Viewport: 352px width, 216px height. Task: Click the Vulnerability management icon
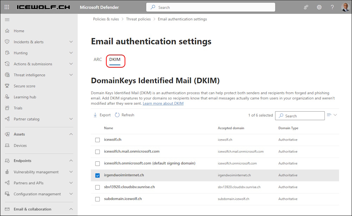coord(7,172)
